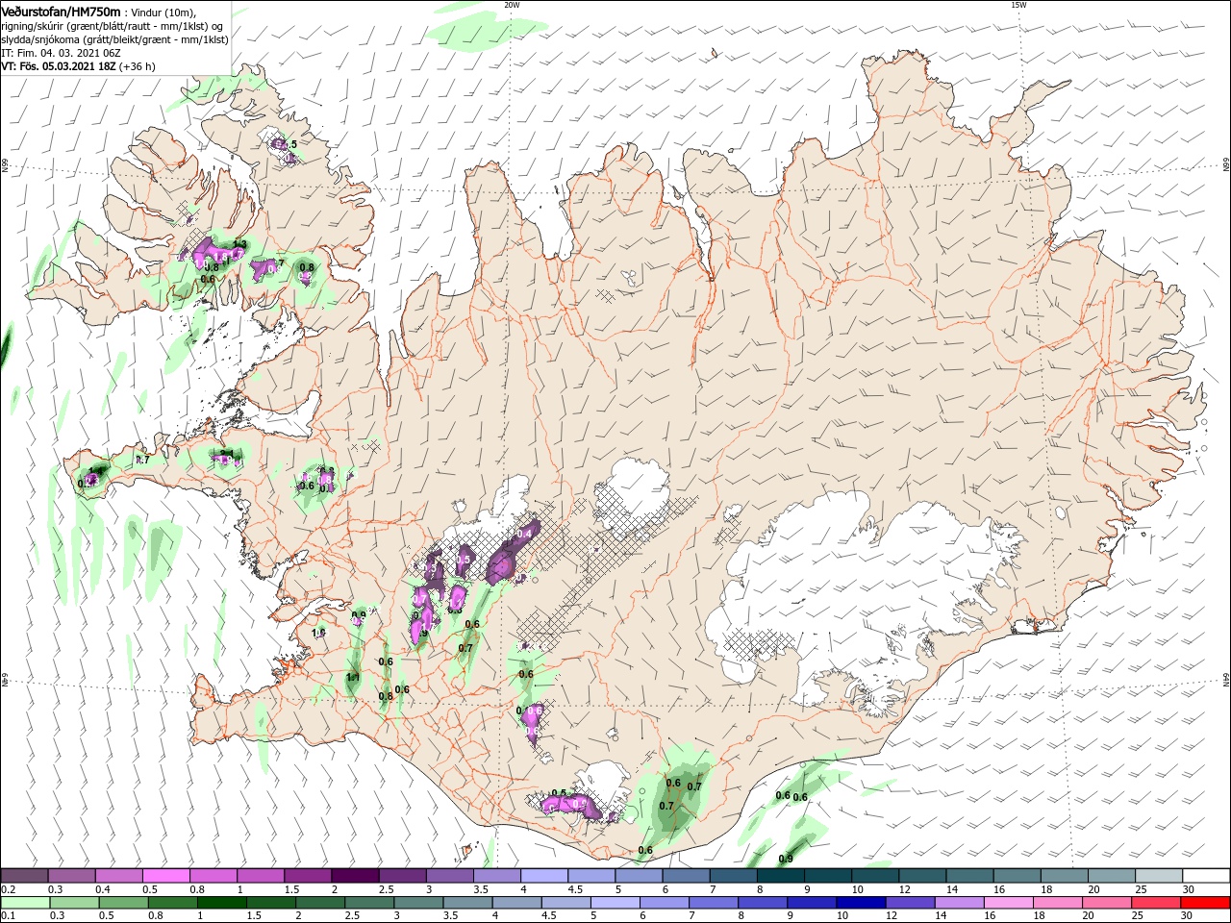Pick the light pink 16 swatch, lower row
This screenshot has width=1231, height=923.
pos(1008,903)
